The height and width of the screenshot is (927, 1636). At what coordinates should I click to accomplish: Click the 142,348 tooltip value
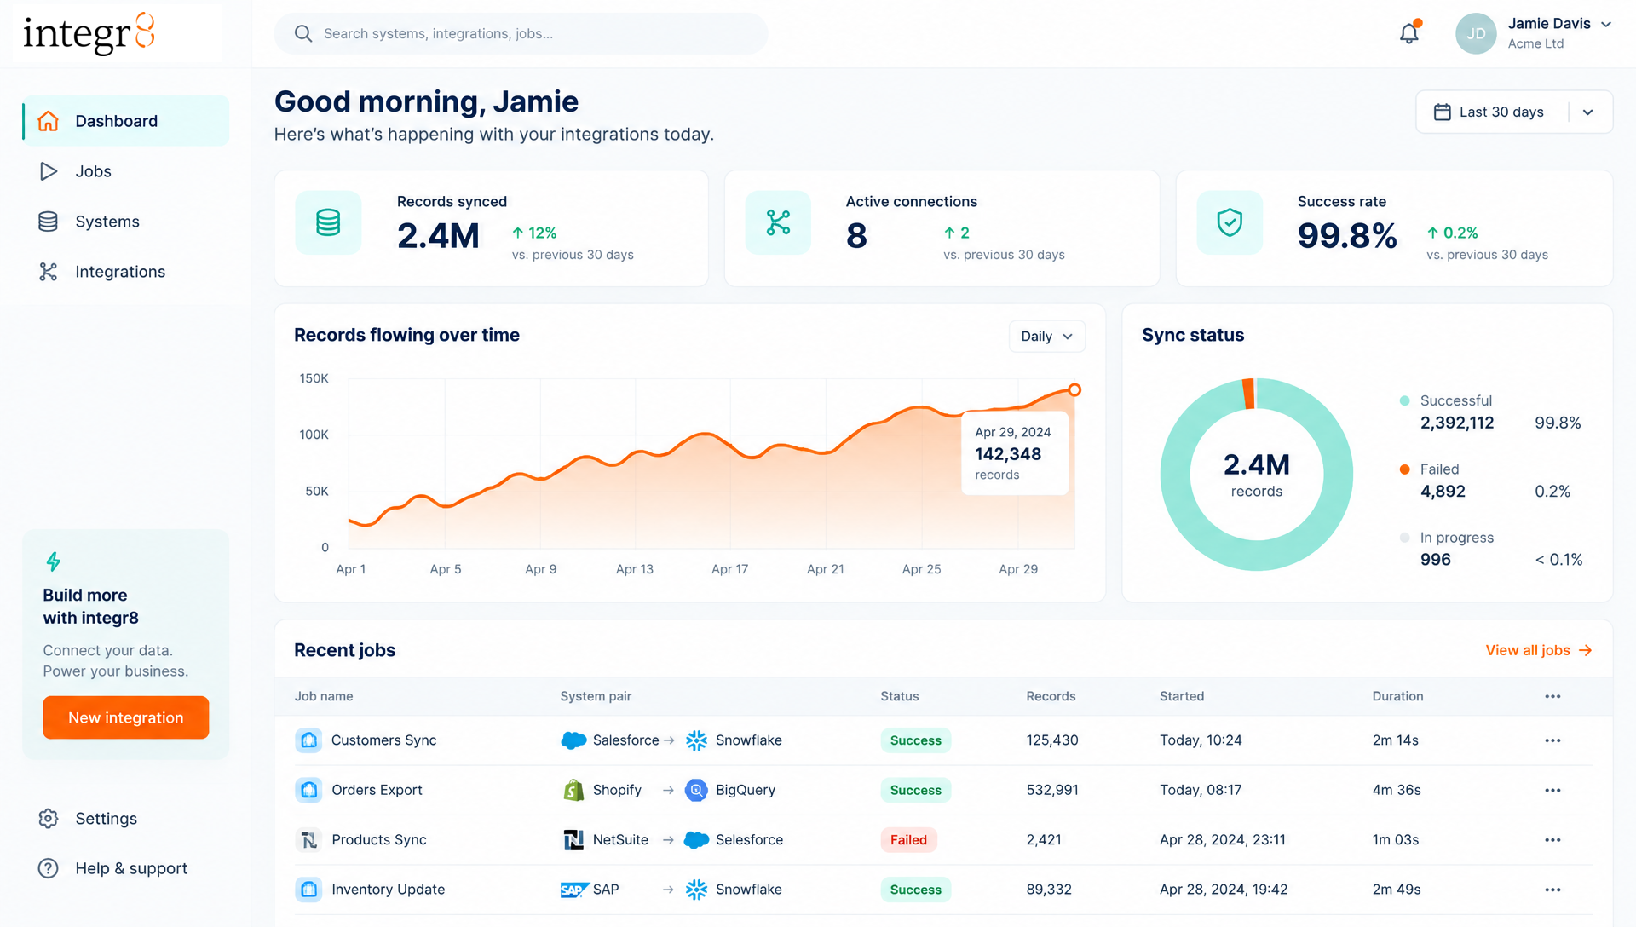(x=1008, y=454)
